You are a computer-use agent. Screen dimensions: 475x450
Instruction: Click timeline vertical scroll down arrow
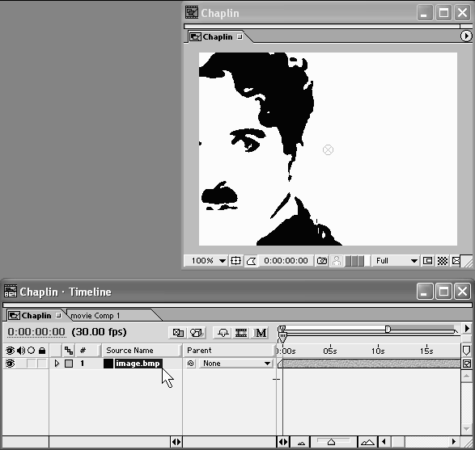click(x=467, y=429)
